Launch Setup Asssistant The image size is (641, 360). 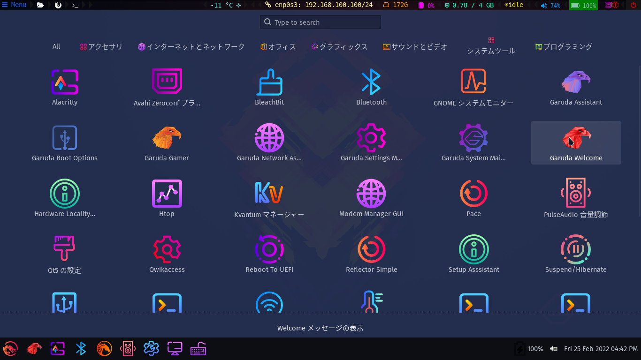(473, 255)
